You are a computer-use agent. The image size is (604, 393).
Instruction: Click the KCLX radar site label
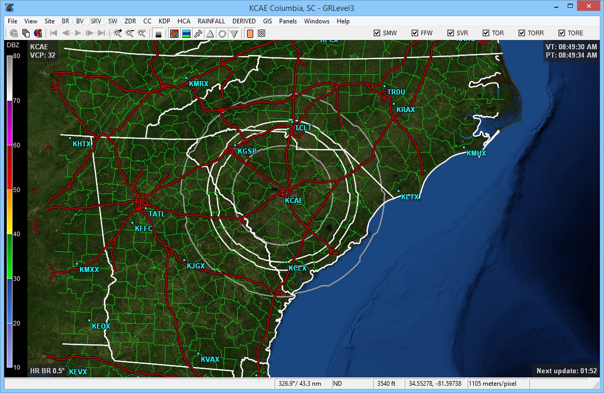(298, 268)
